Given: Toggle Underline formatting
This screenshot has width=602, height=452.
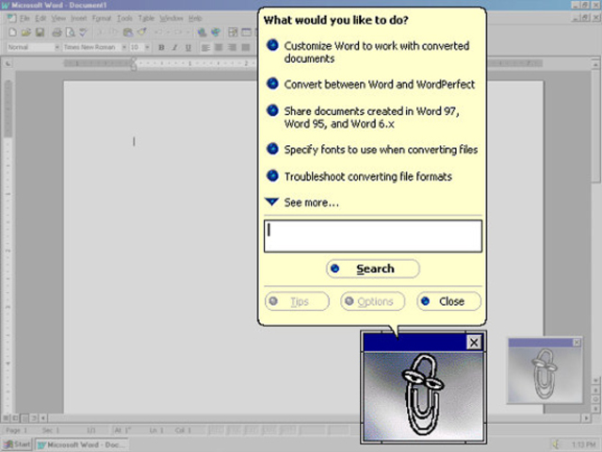Looking at the screenshot, I should click(x=188, y=48).
